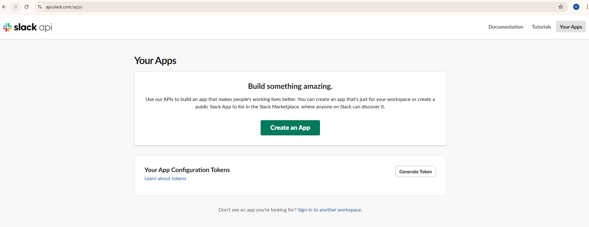Follow the Sign in to another workspace link
The width and height of the screenshot is (589, 227).
click(329, 210)
